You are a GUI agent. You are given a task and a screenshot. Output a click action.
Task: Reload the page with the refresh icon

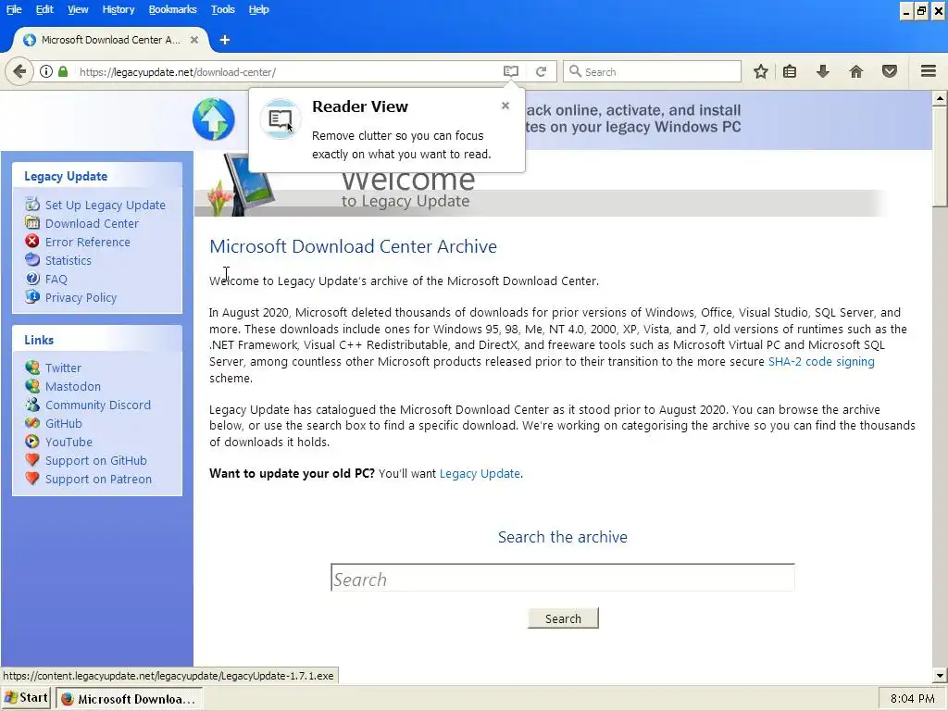click(541, 71)
